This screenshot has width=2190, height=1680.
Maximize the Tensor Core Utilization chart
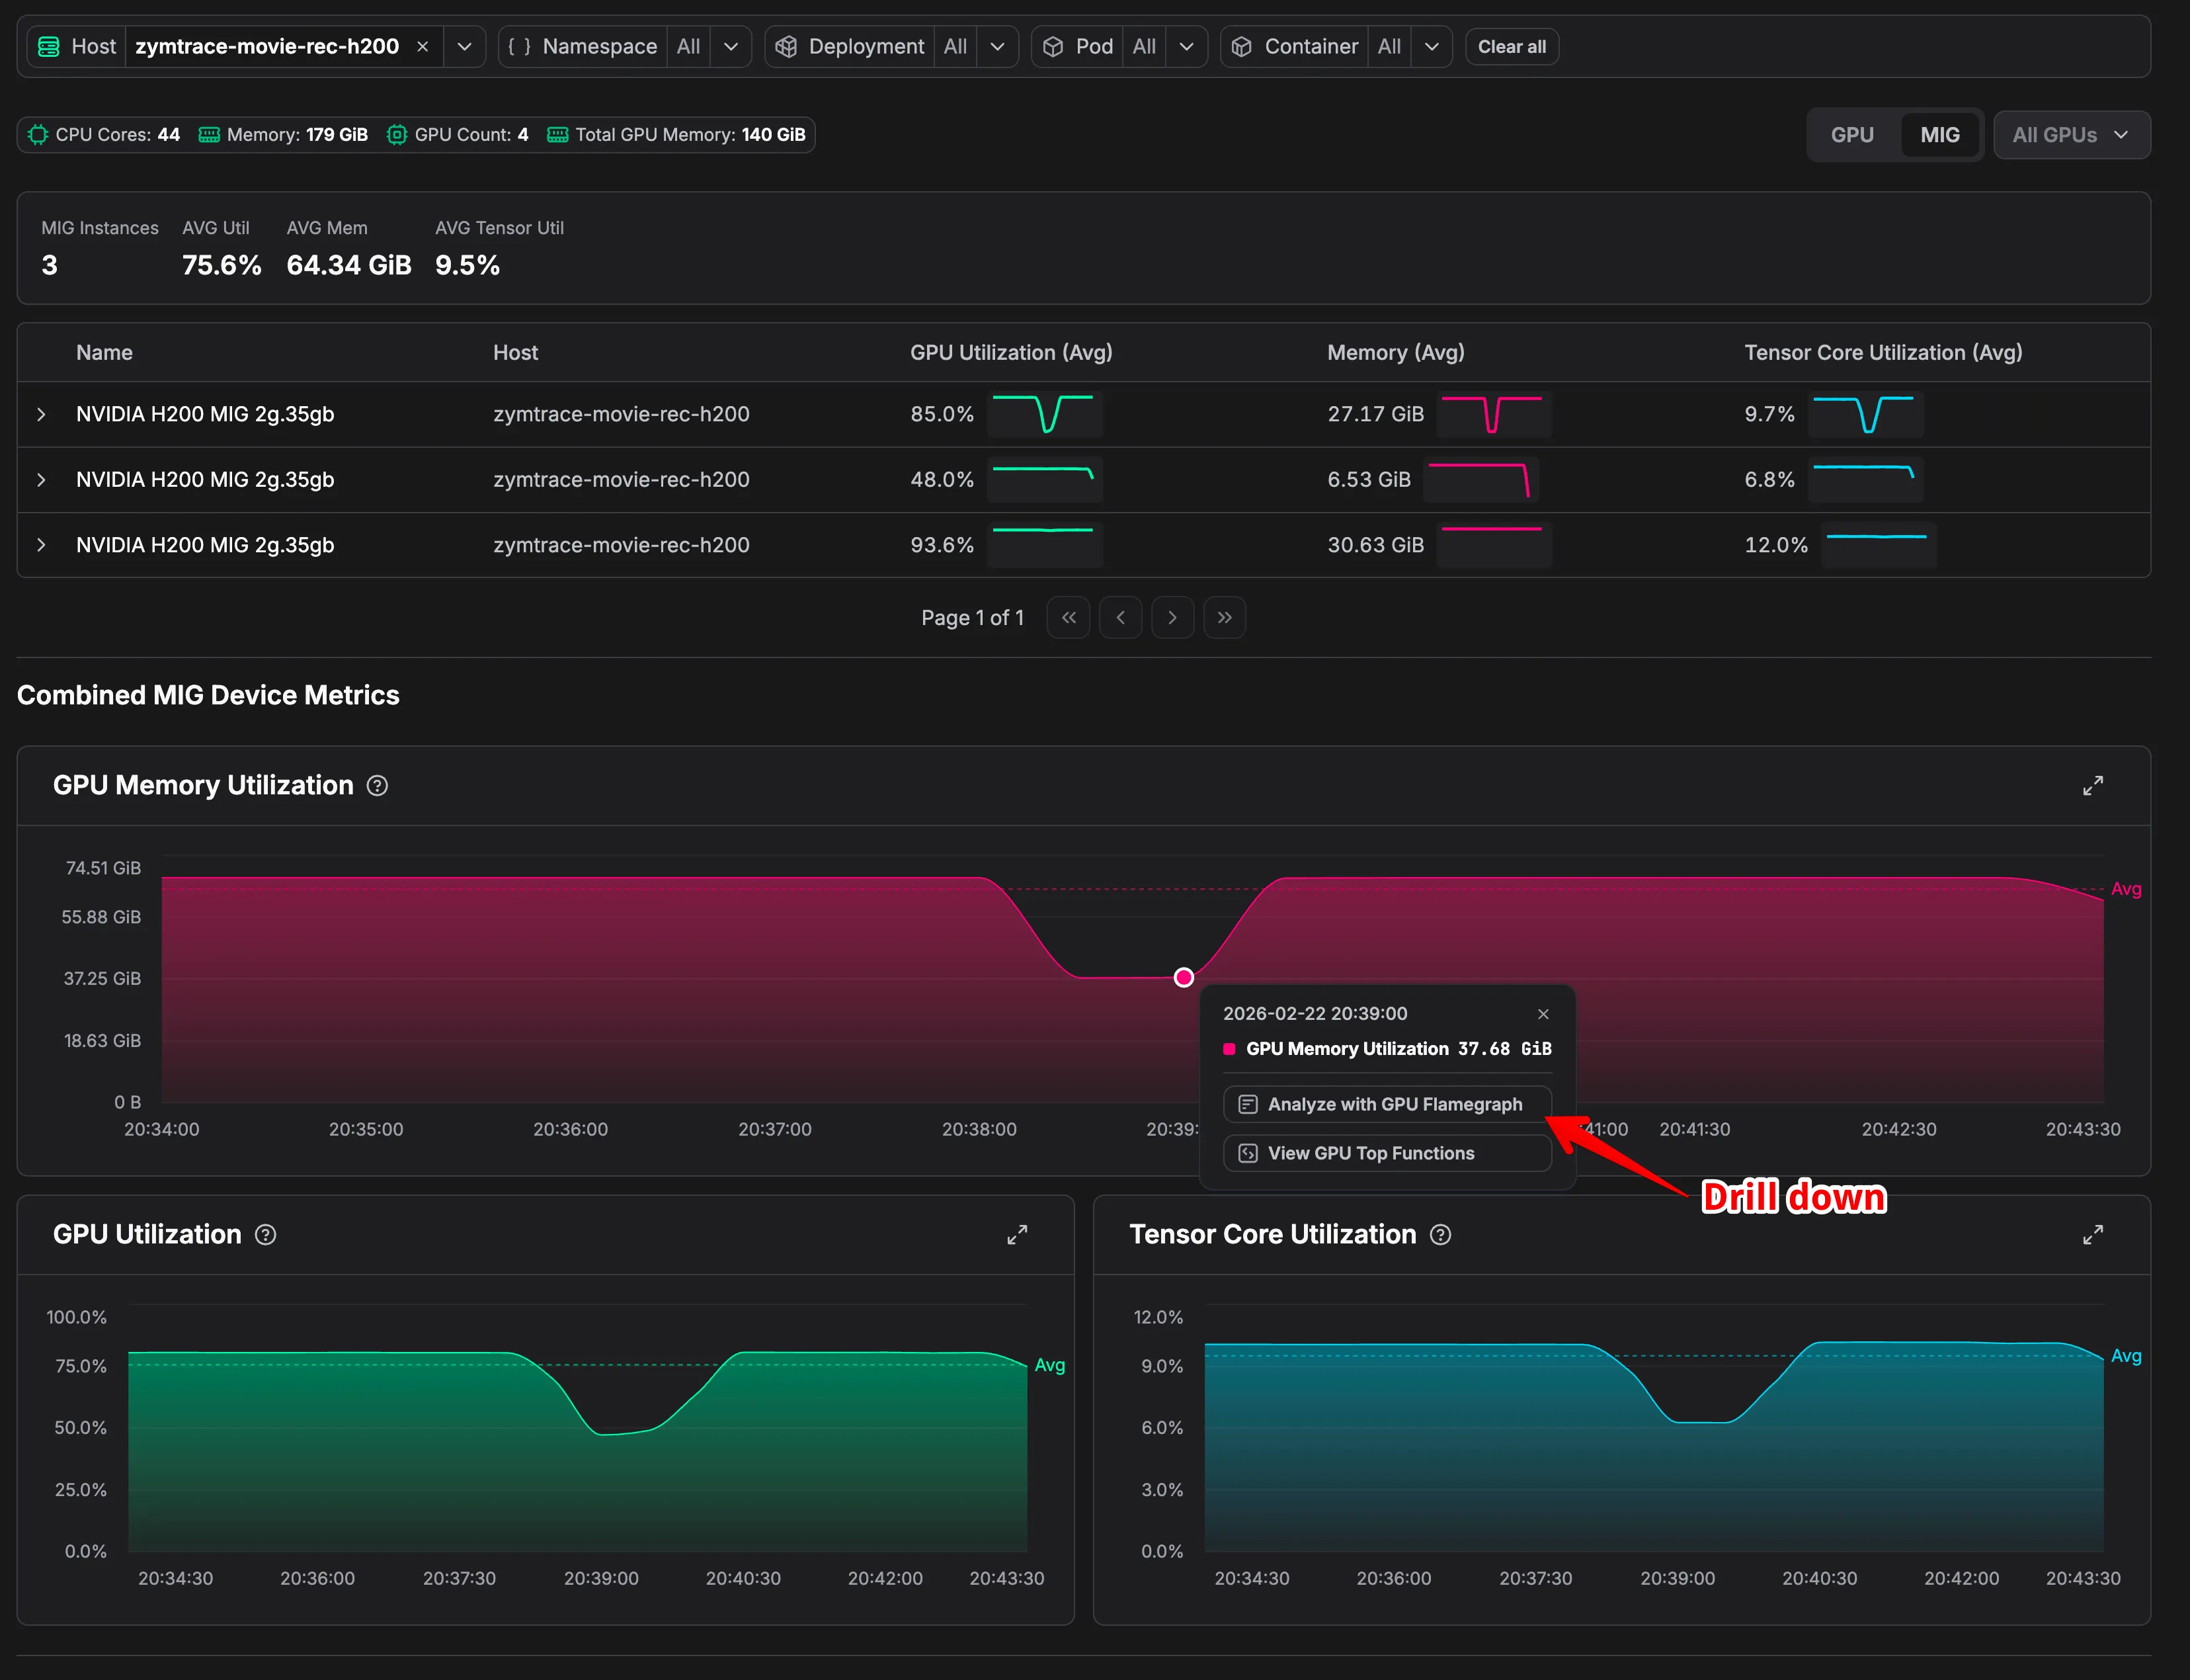pyautogui.click(x=2092, y=1235)
